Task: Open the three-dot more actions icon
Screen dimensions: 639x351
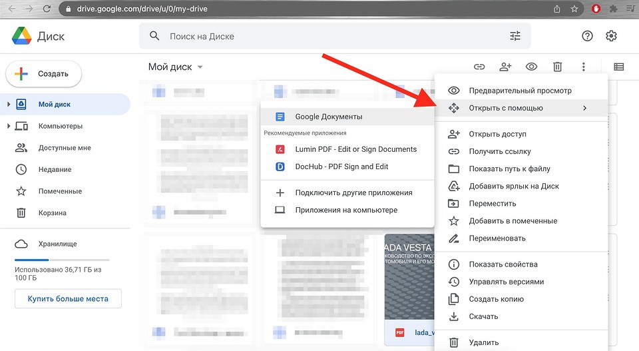Action: coord(583,67)
